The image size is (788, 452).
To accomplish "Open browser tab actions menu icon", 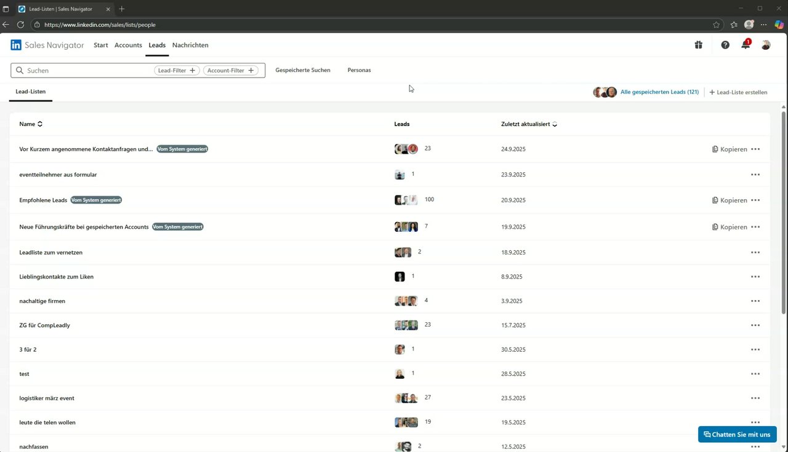I will click(x=6, y=9).
